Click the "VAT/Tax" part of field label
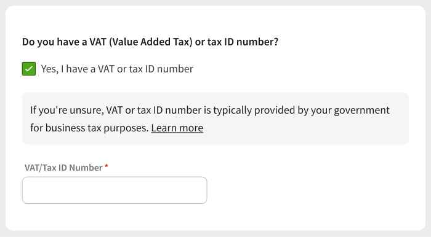 pos(40,168)
